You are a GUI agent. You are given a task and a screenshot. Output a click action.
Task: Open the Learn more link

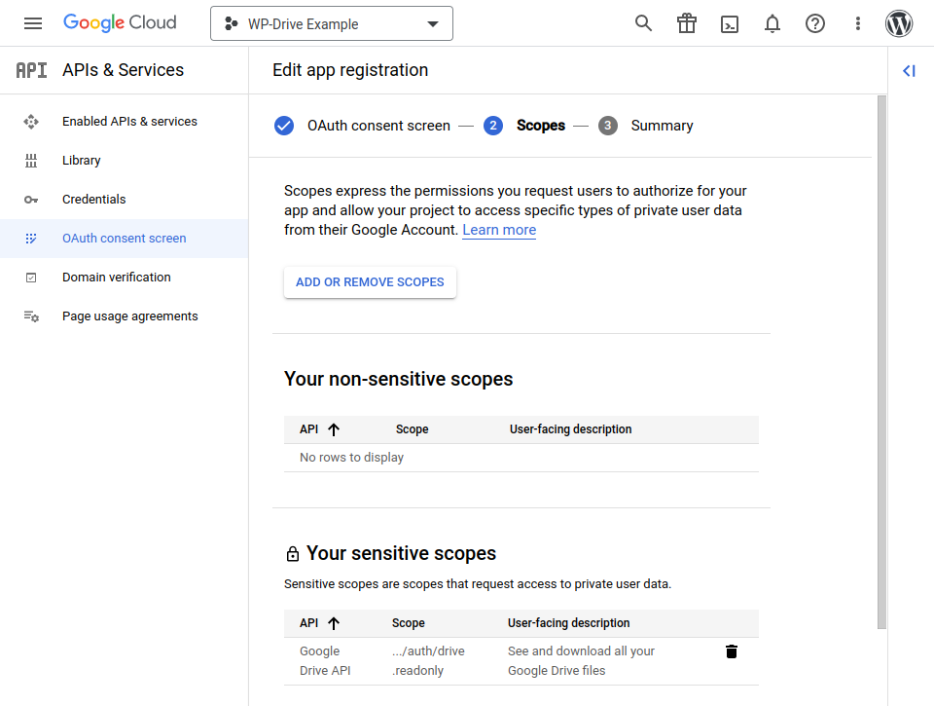(x=498, y=229)
